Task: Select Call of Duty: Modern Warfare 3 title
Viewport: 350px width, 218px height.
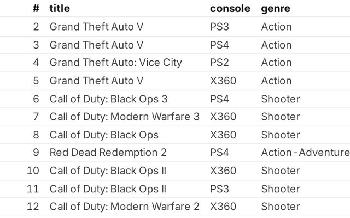Action: point(124,117)
